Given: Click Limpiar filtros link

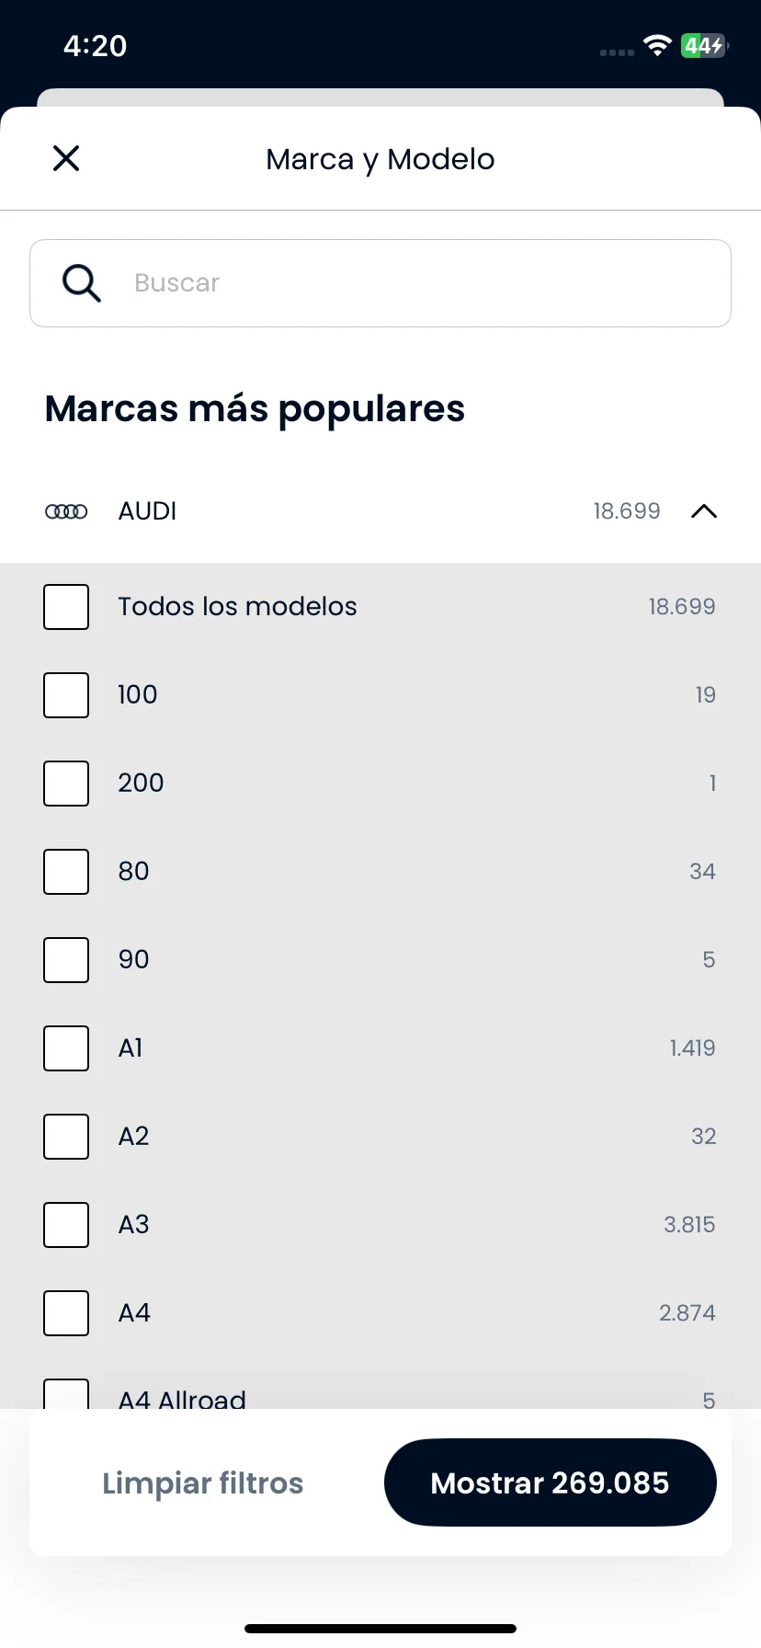Looking at the screenshot, I should coord(202,1482).
